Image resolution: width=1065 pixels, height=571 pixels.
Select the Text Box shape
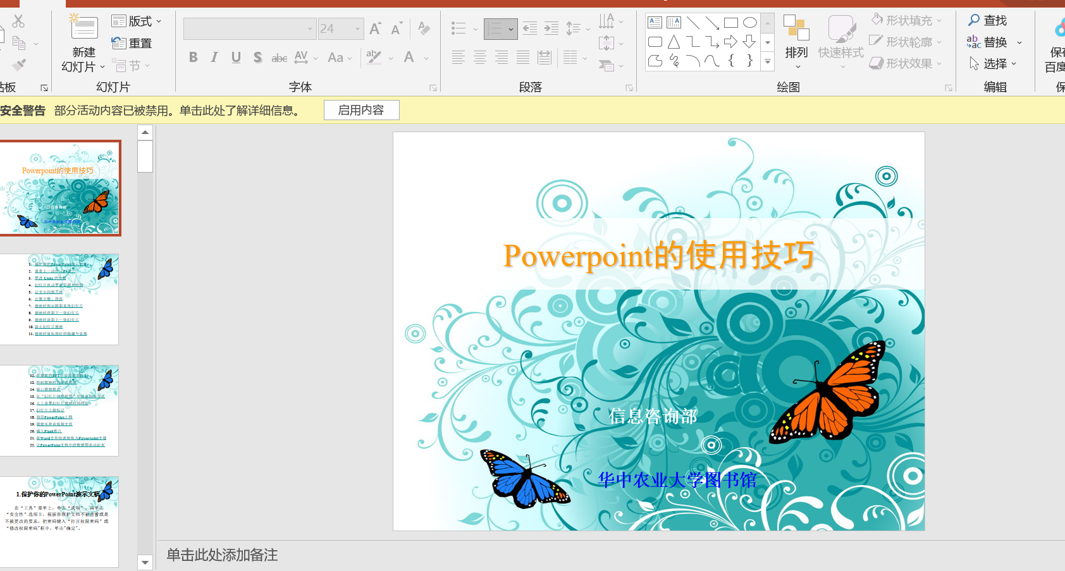pos(655,23)
